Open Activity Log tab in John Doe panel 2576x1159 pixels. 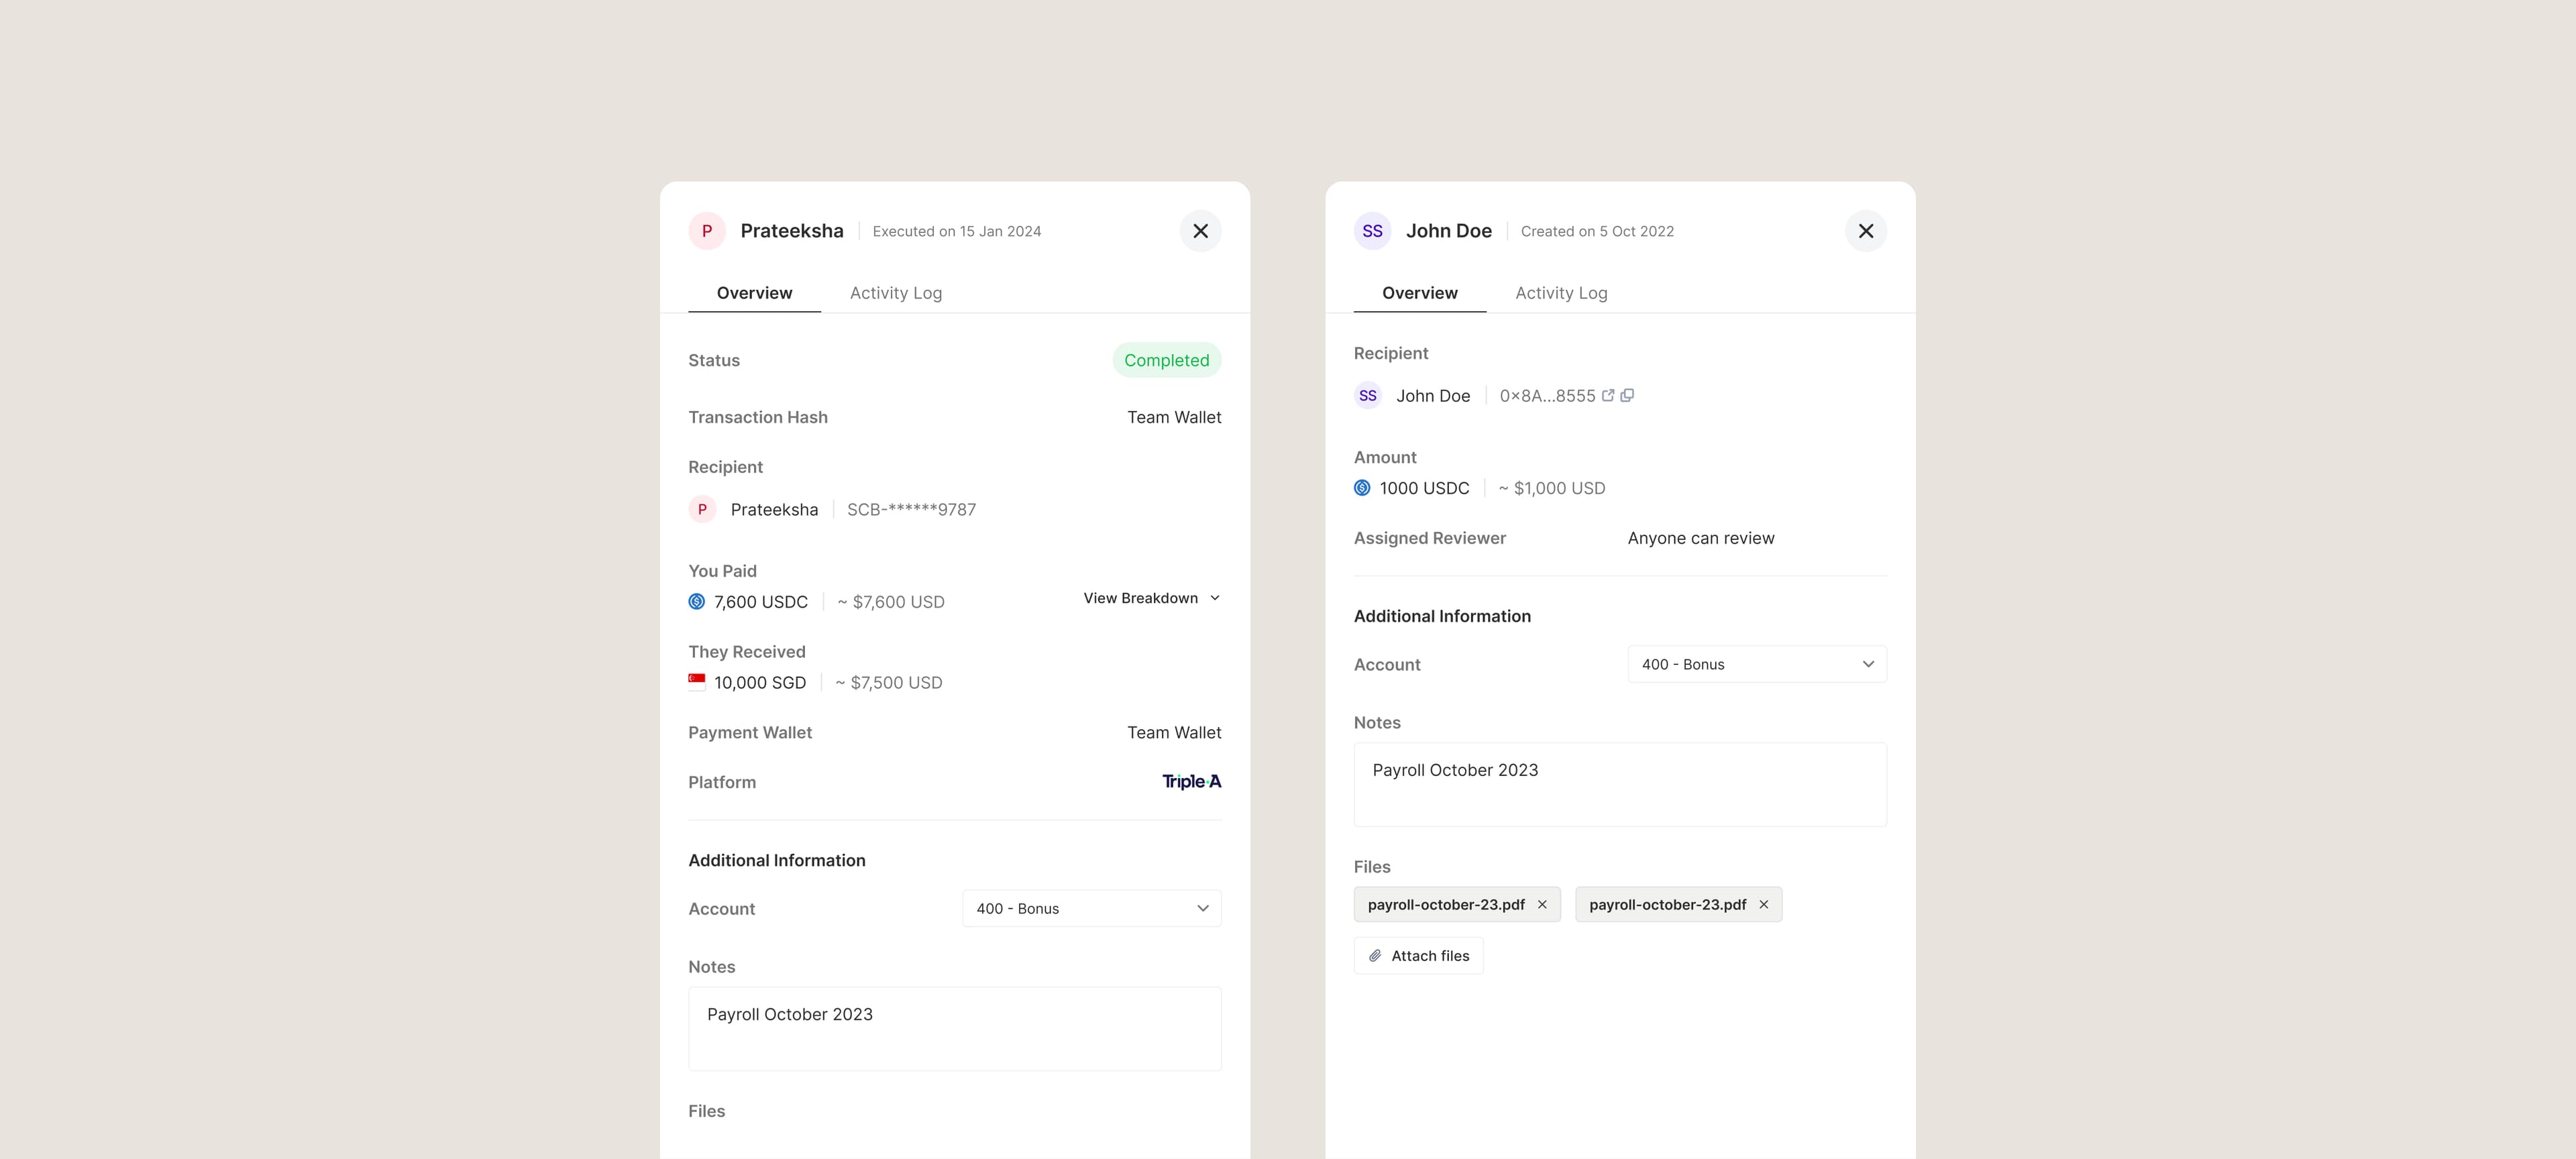pyautogui.click(x=1561, y=293)
